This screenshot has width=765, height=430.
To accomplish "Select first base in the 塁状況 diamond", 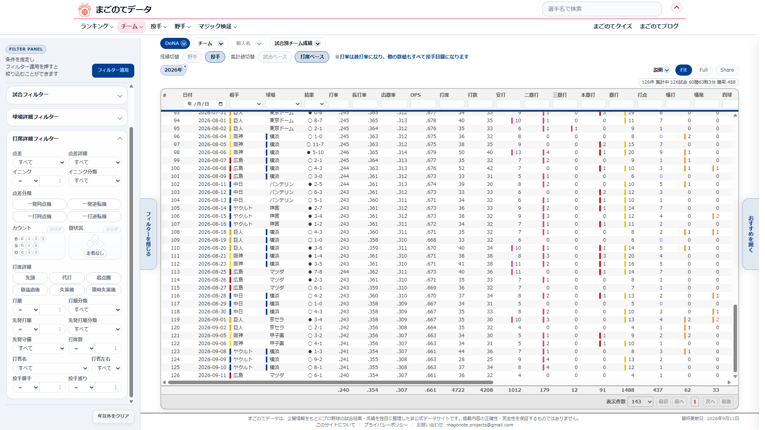I will (100, 243).
